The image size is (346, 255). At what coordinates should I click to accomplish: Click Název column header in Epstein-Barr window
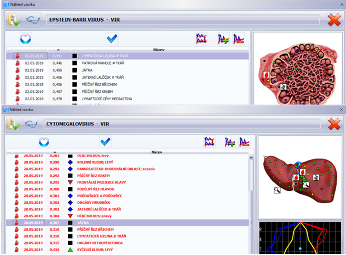159,50
